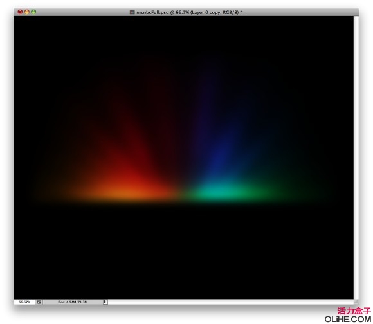Viewport: 373px width, 324px height.
Task: Click the window resize grip corner
Action: coord(356,302)
